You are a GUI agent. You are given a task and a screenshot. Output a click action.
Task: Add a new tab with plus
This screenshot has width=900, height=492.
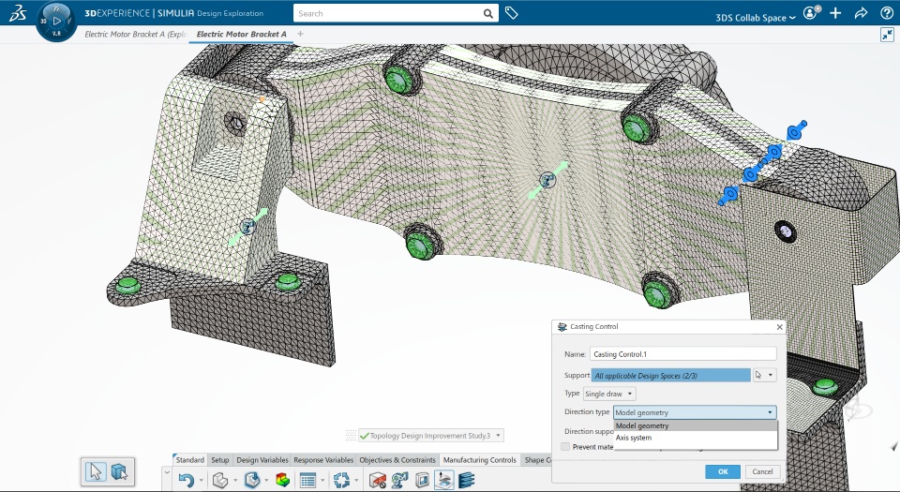(x=300, y=34)
